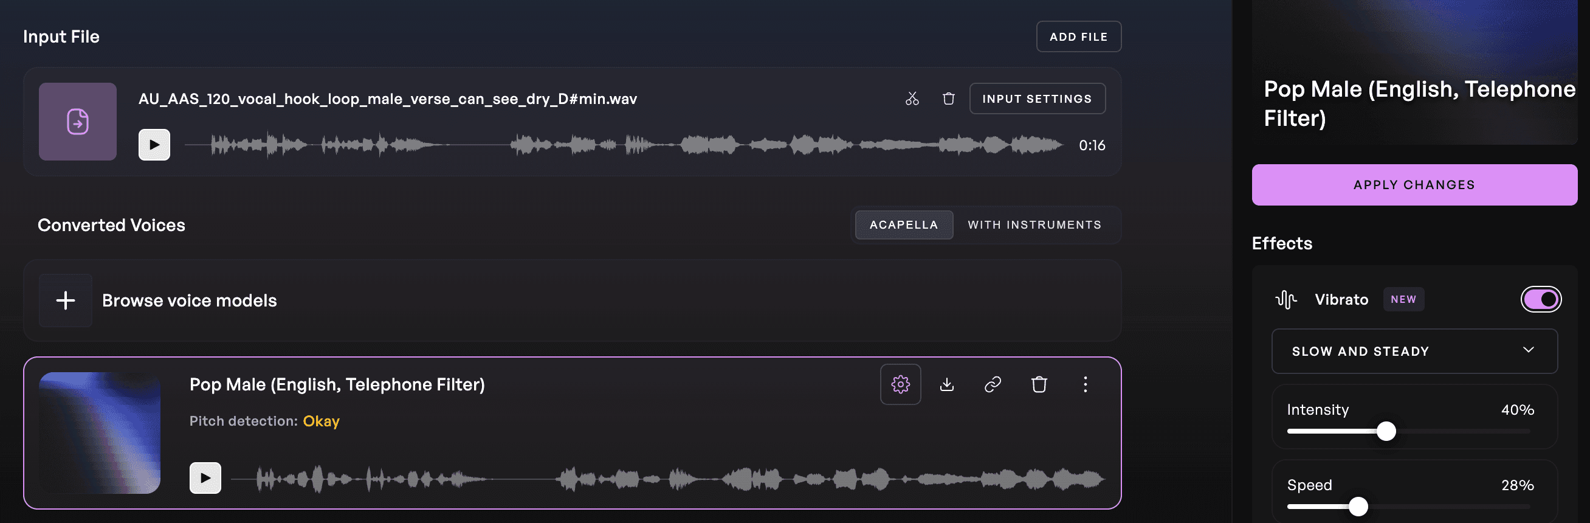Expand the Slow and Steady preset dropdown
The width and height of the screenshot is (1590, 523).
1414,352
